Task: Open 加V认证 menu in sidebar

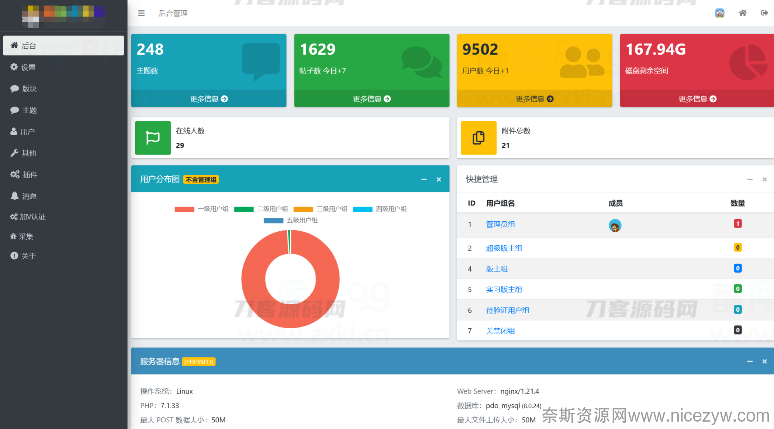Action: click(x=63, y=217)
